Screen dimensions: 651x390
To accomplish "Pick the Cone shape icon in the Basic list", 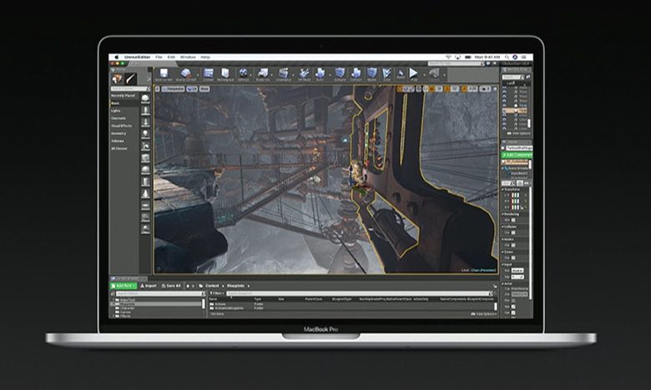I will click(x=145, y=193).
